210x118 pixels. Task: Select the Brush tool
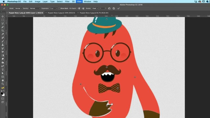[x=3, y=41]
